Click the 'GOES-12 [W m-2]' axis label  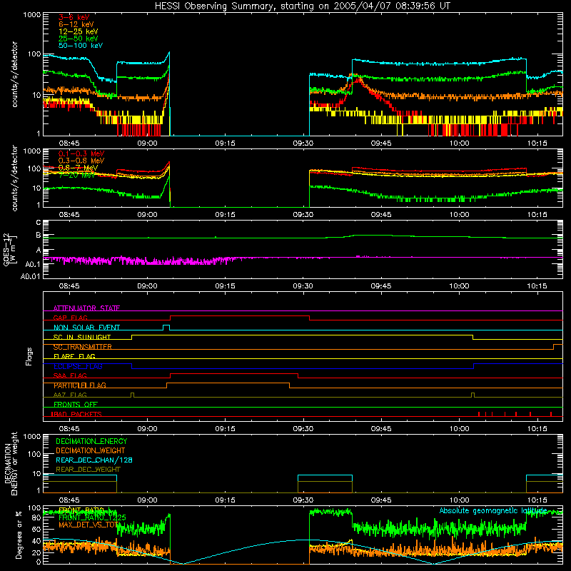[10, 249]
